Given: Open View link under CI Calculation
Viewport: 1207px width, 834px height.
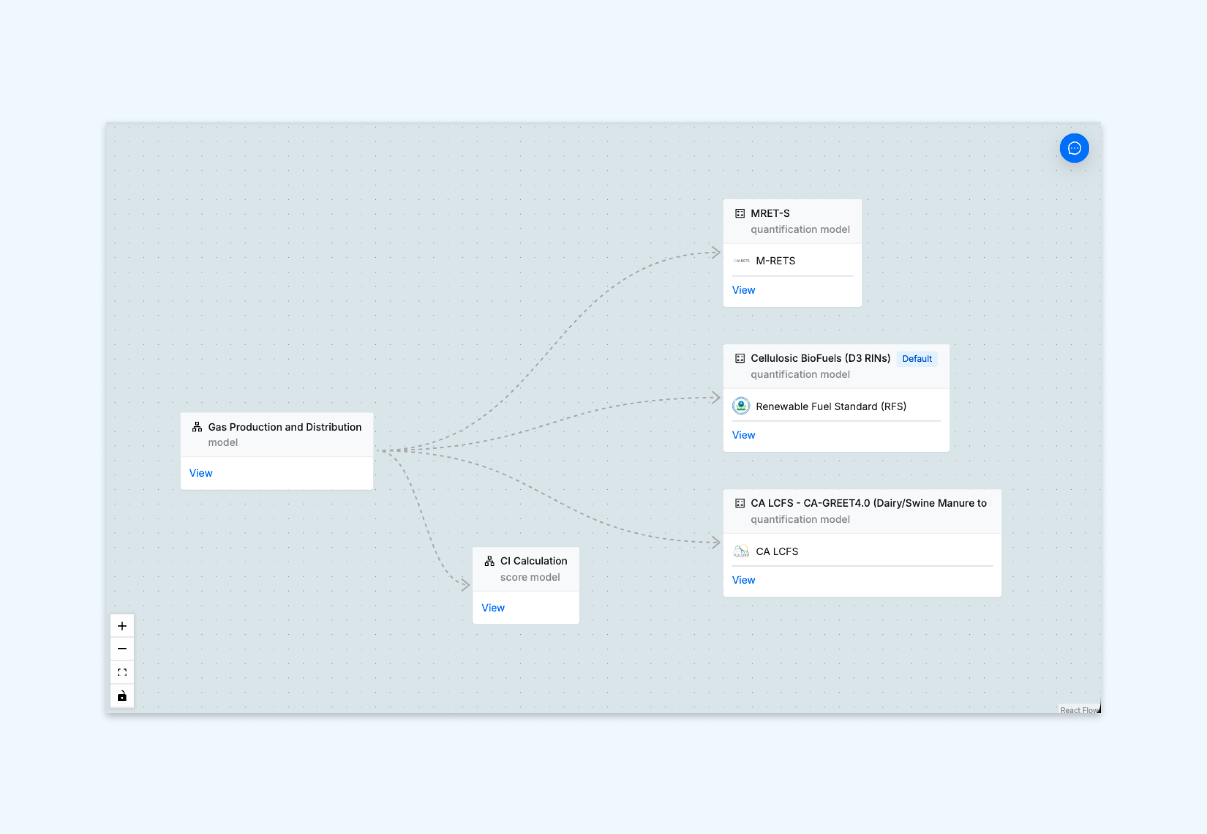Looking at the screenshot, I should [493, 608].
